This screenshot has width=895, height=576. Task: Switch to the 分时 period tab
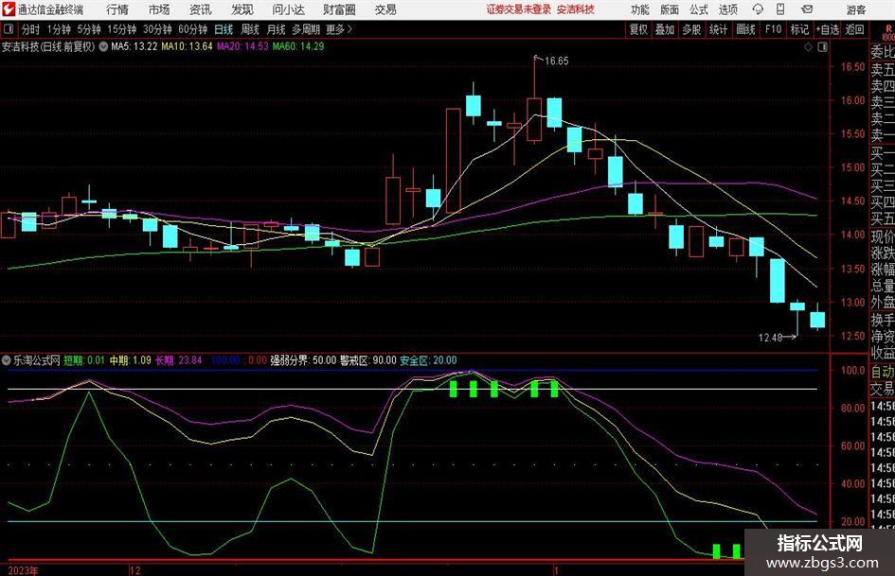coord(31,29)
